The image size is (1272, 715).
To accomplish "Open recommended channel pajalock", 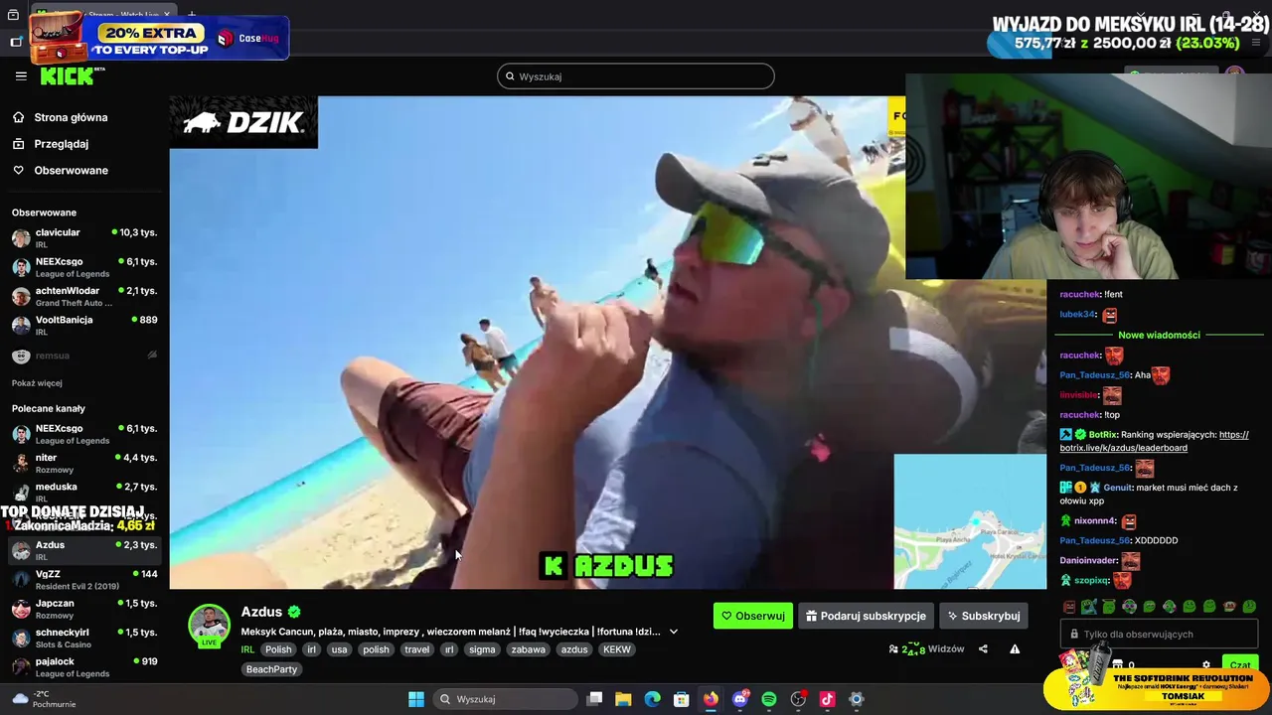I will (x=84, y=666).
